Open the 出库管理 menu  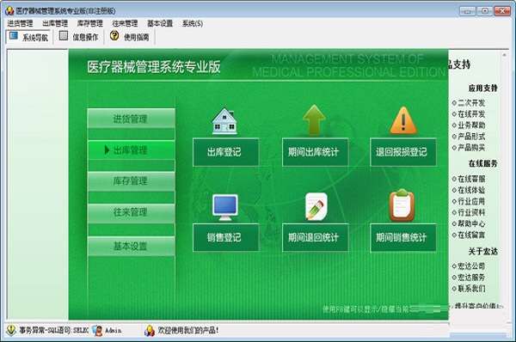tap(55, 23)
